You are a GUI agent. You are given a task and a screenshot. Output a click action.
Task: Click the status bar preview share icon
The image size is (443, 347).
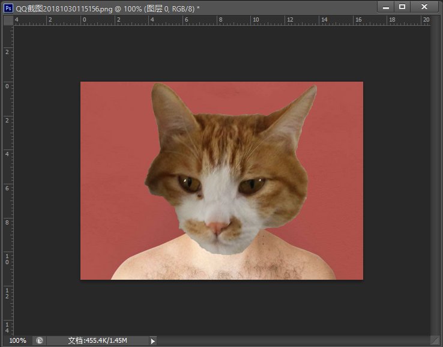[x=40, y=340]
